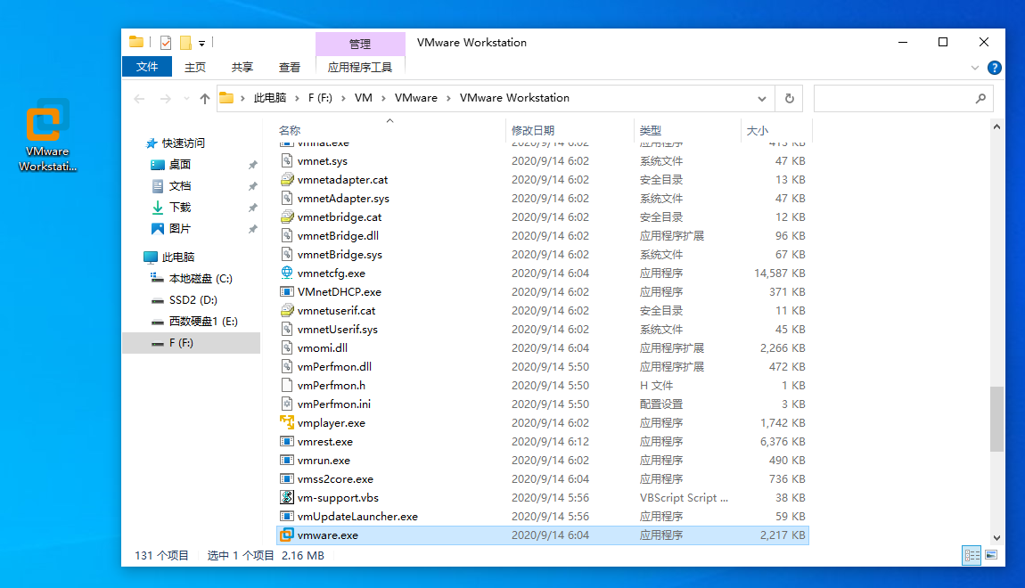Select the vmrun.exe file row
The image size is (1025, 588).
point(543,461)
